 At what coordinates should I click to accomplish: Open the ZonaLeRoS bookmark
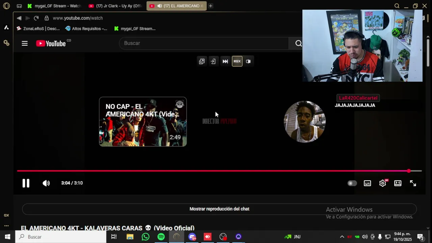point(38,29)
